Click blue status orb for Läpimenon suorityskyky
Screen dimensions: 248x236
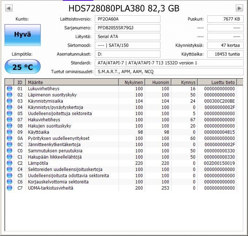[9, 95]
